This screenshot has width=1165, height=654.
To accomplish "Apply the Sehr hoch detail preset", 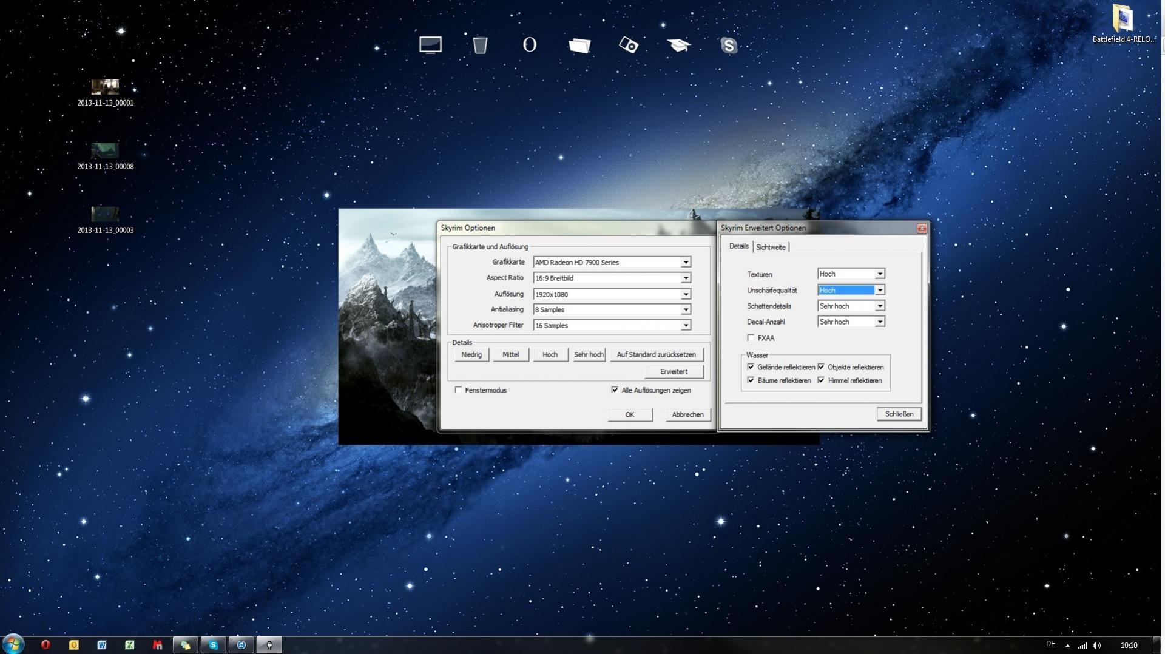I will [x=589, y=354].
